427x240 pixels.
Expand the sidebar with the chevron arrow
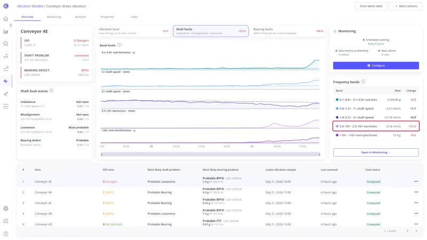11,25
